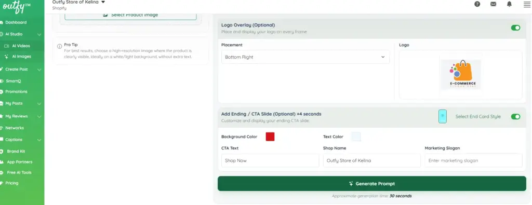Pick the light Text Color swatch

(x=356, y=136)
